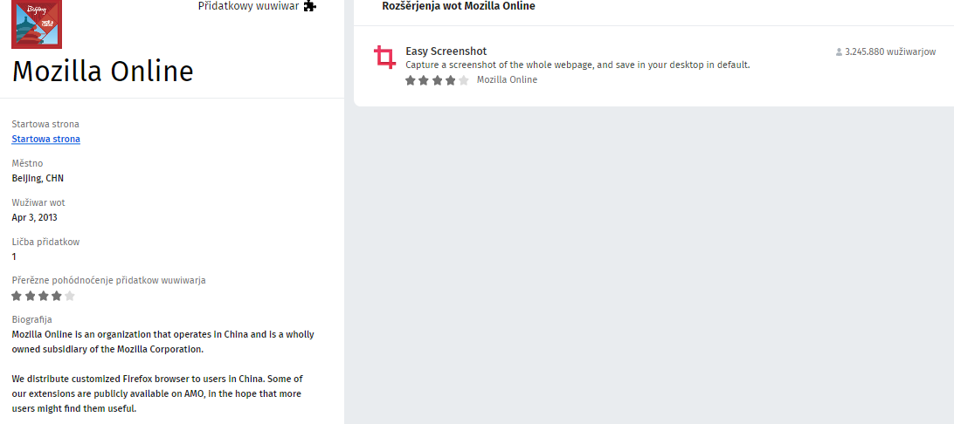This screenshot has width=954, height=424.
Task: Click the Beijing, CHN location value
Action: point(38,179)
